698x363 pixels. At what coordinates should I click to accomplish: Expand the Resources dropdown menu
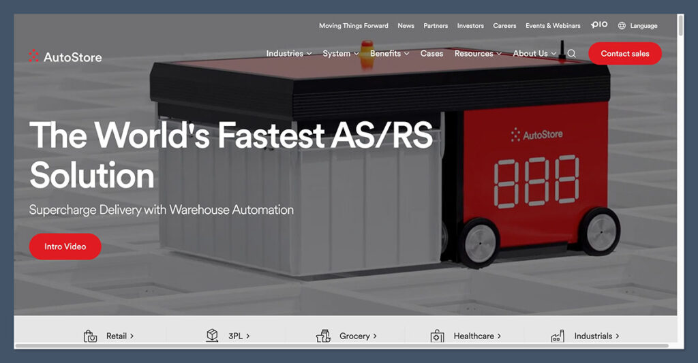(478, 53)
